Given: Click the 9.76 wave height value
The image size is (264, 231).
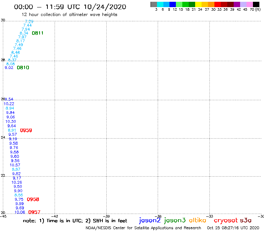Looking at the screenshot, I should pos(14,147).
